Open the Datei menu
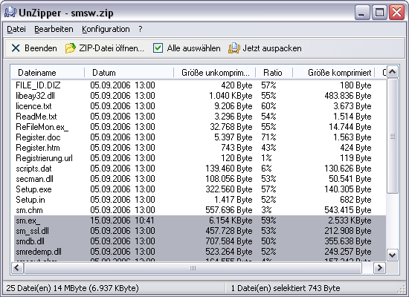This screenshot has height=297, width=409. [16, 29]
